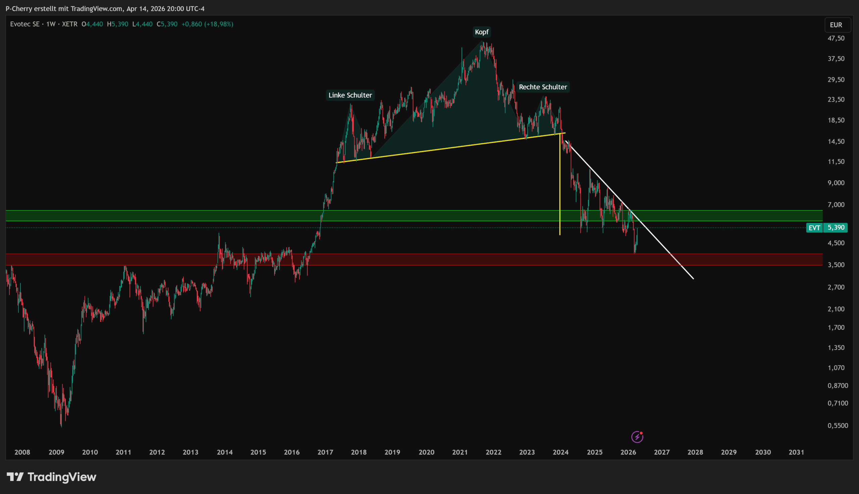Click the purple lightning event icon
Viewport: 859px width, 494px height.
(x=637, y=437)
